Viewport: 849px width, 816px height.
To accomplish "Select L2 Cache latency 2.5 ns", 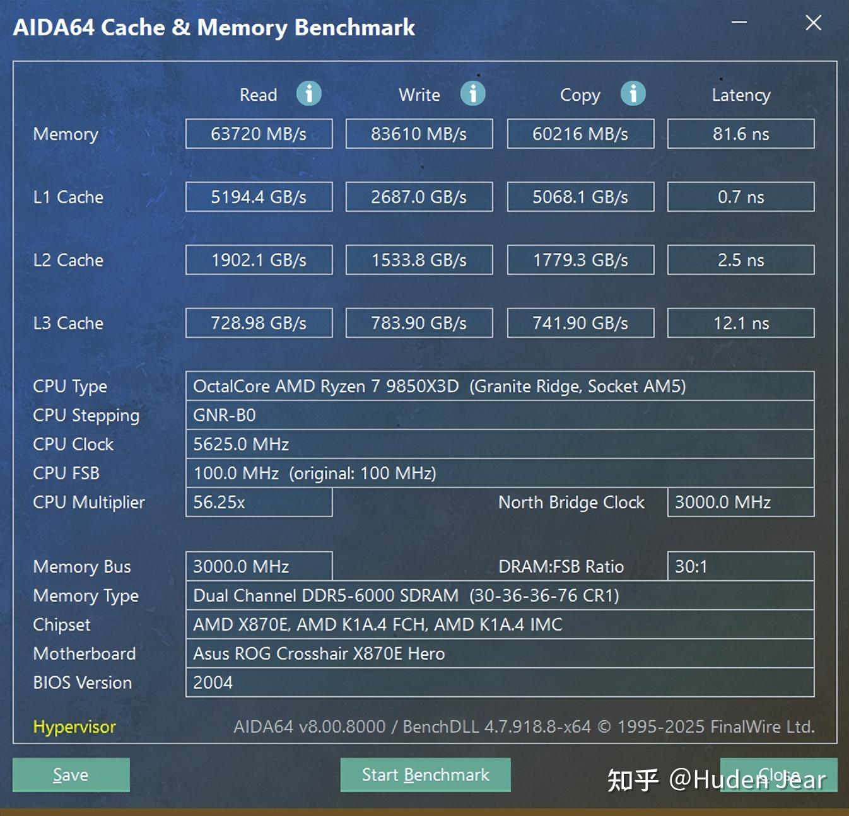I will tap(741, 260).
